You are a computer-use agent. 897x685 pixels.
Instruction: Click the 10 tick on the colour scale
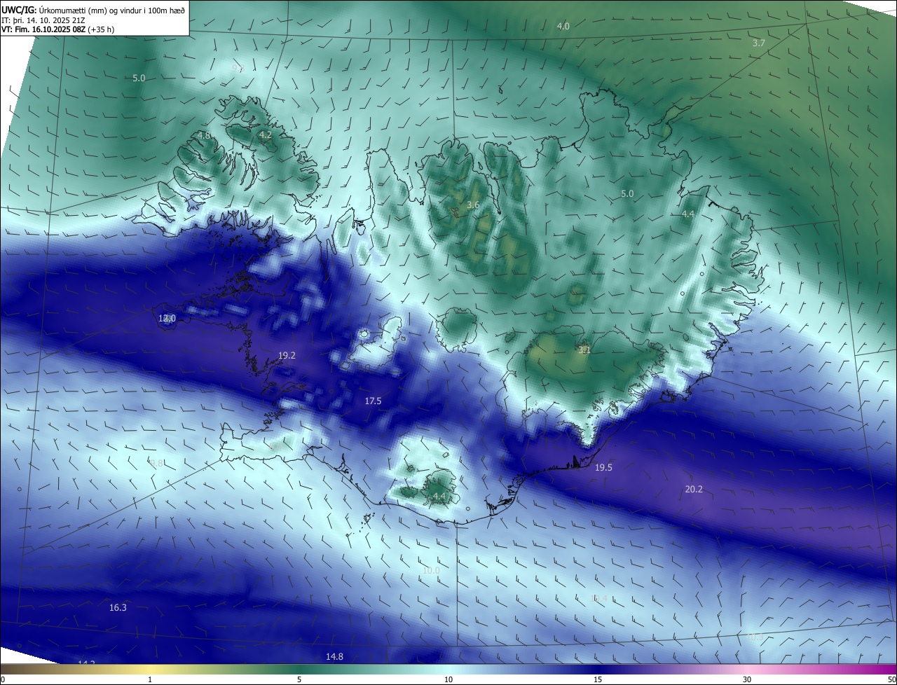(x=448, y=679)
